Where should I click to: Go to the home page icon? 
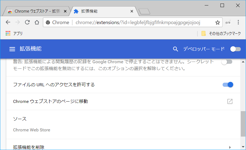click(37, 22)
